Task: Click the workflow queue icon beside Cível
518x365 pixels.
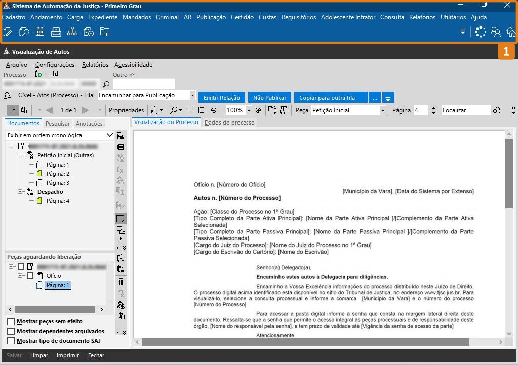Action: tap(7, 96)
